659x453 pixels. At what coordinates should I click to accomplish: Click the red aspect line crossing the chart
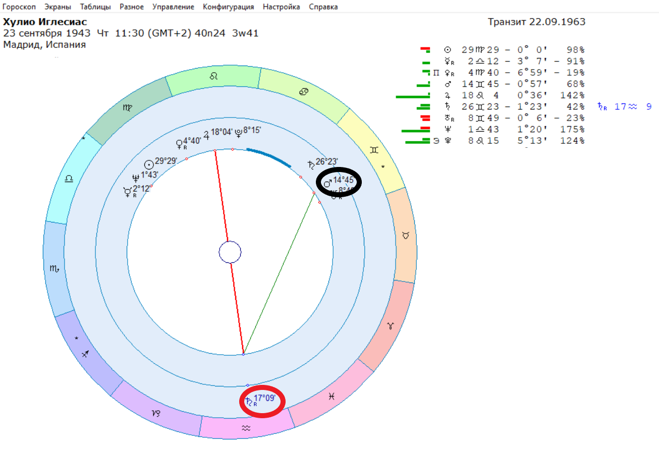[229, 252]
